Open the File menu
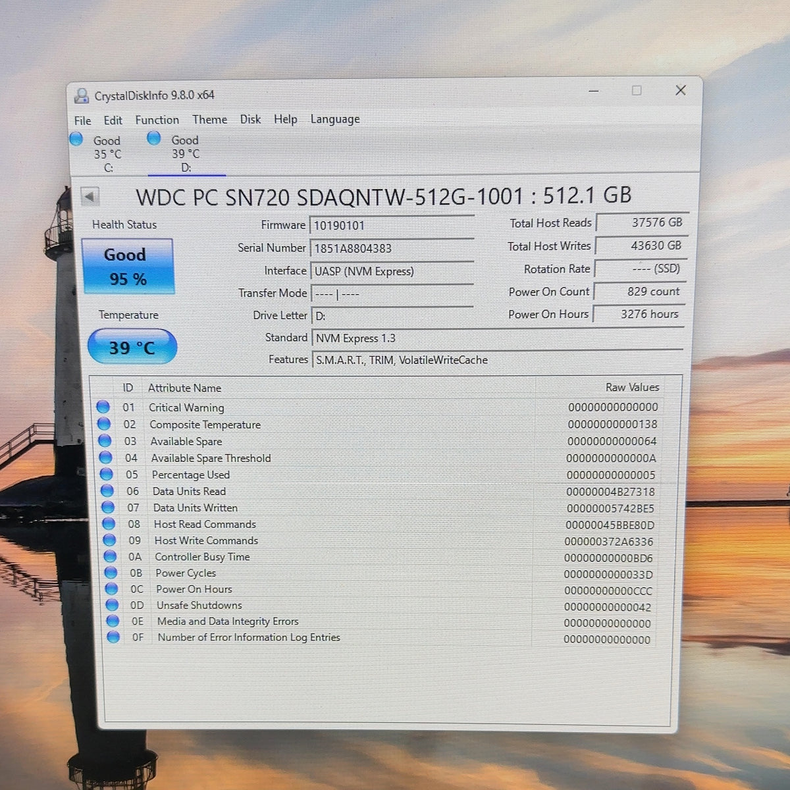Image resolution: width=790 pixels, height=790 pixels. (x=82, y=120)
